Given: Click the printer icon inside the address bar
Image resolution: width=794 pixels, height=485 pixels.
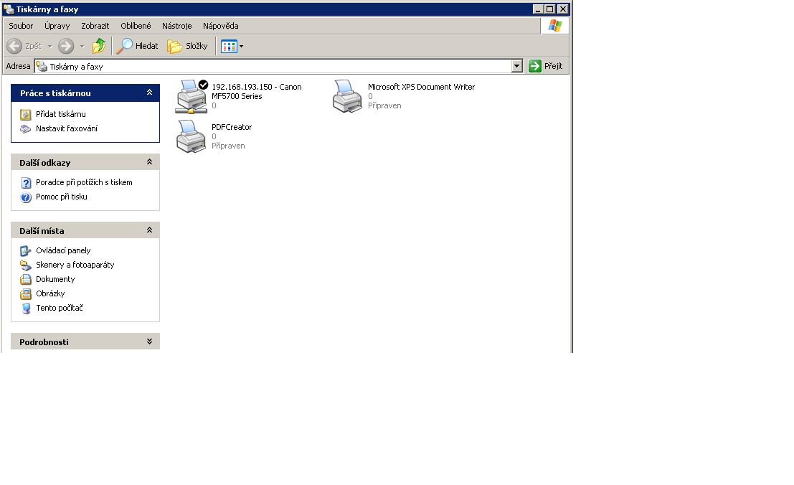Looking at the screenshot, I should (x=42, y=66).
